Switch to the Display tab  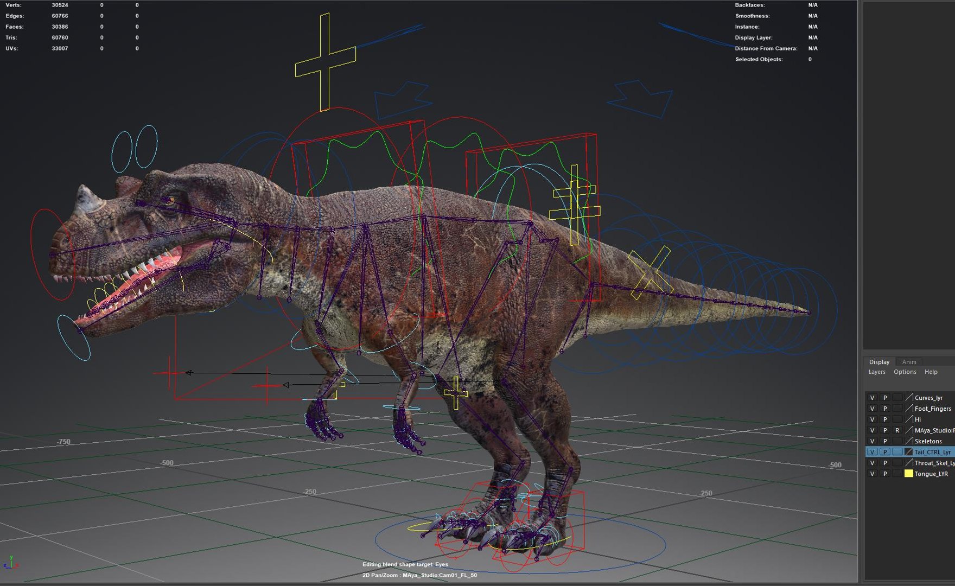click(x=879, y=362)
